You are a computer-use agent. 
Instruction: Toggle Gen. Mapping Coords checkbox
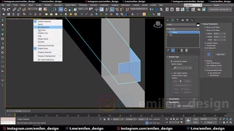pyautogui.click(x=205, y=65)
